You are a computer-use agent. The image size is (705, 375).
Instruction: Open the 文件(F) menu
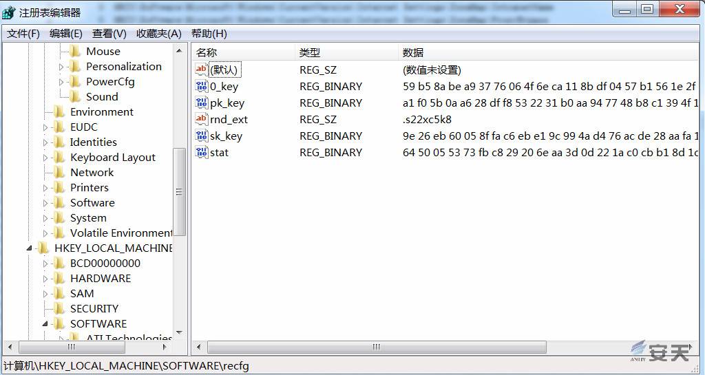pos(23,34)
